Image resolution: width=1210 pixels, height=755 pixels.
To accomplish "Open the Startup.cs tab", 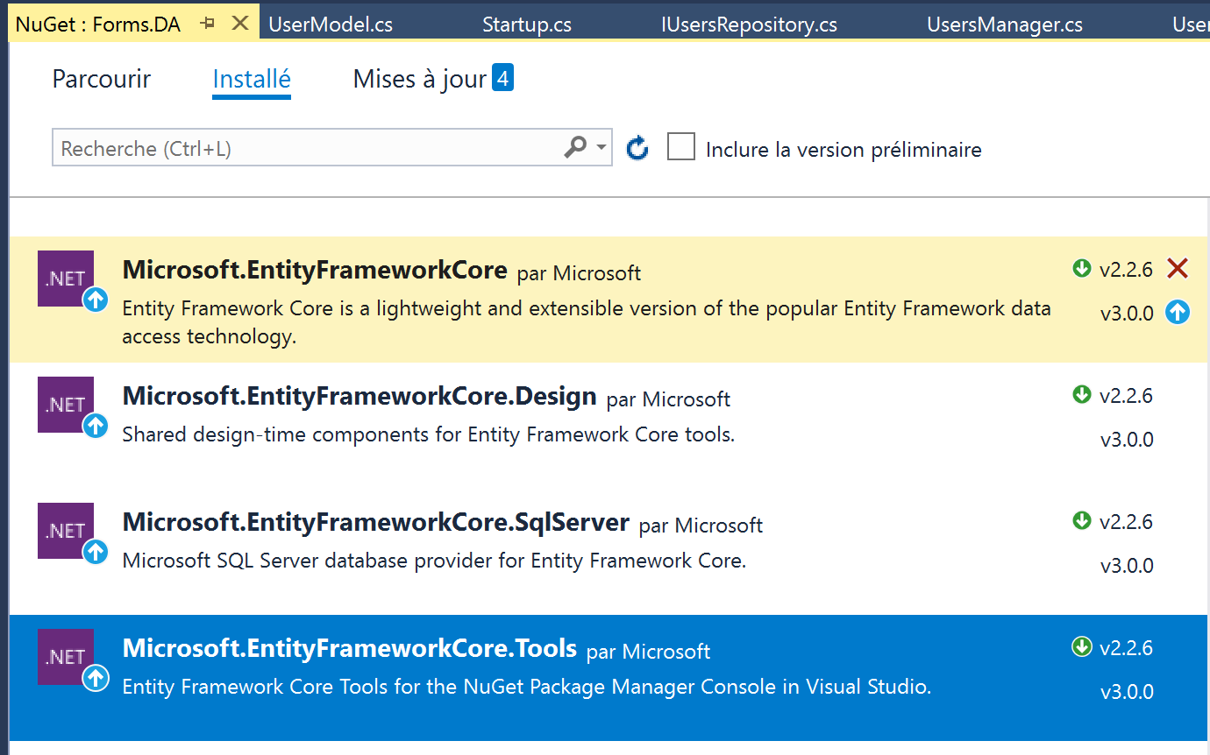I will [527, 25].
